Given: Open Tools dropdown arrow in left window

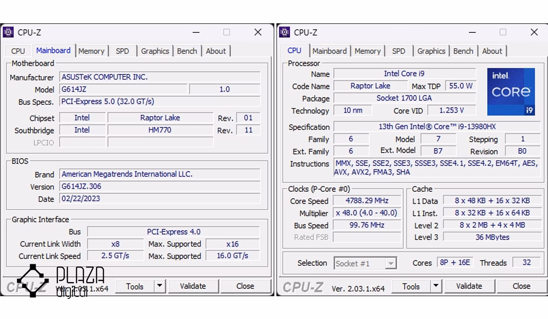Looking at the screenshot, I should point(159,286).
